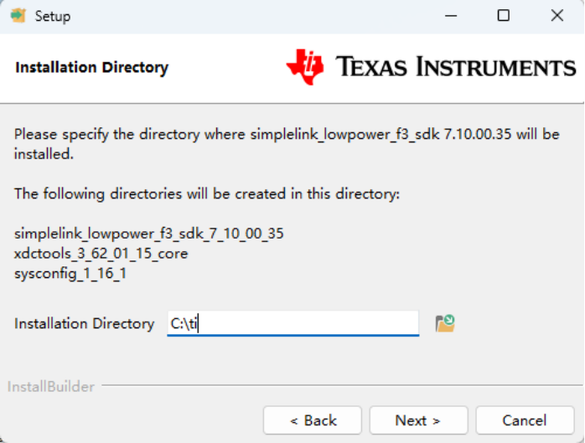Click the bold Installation Directory heading
Image resolution: width=585 pixels, height=443 pixels.
coord(91,68)
